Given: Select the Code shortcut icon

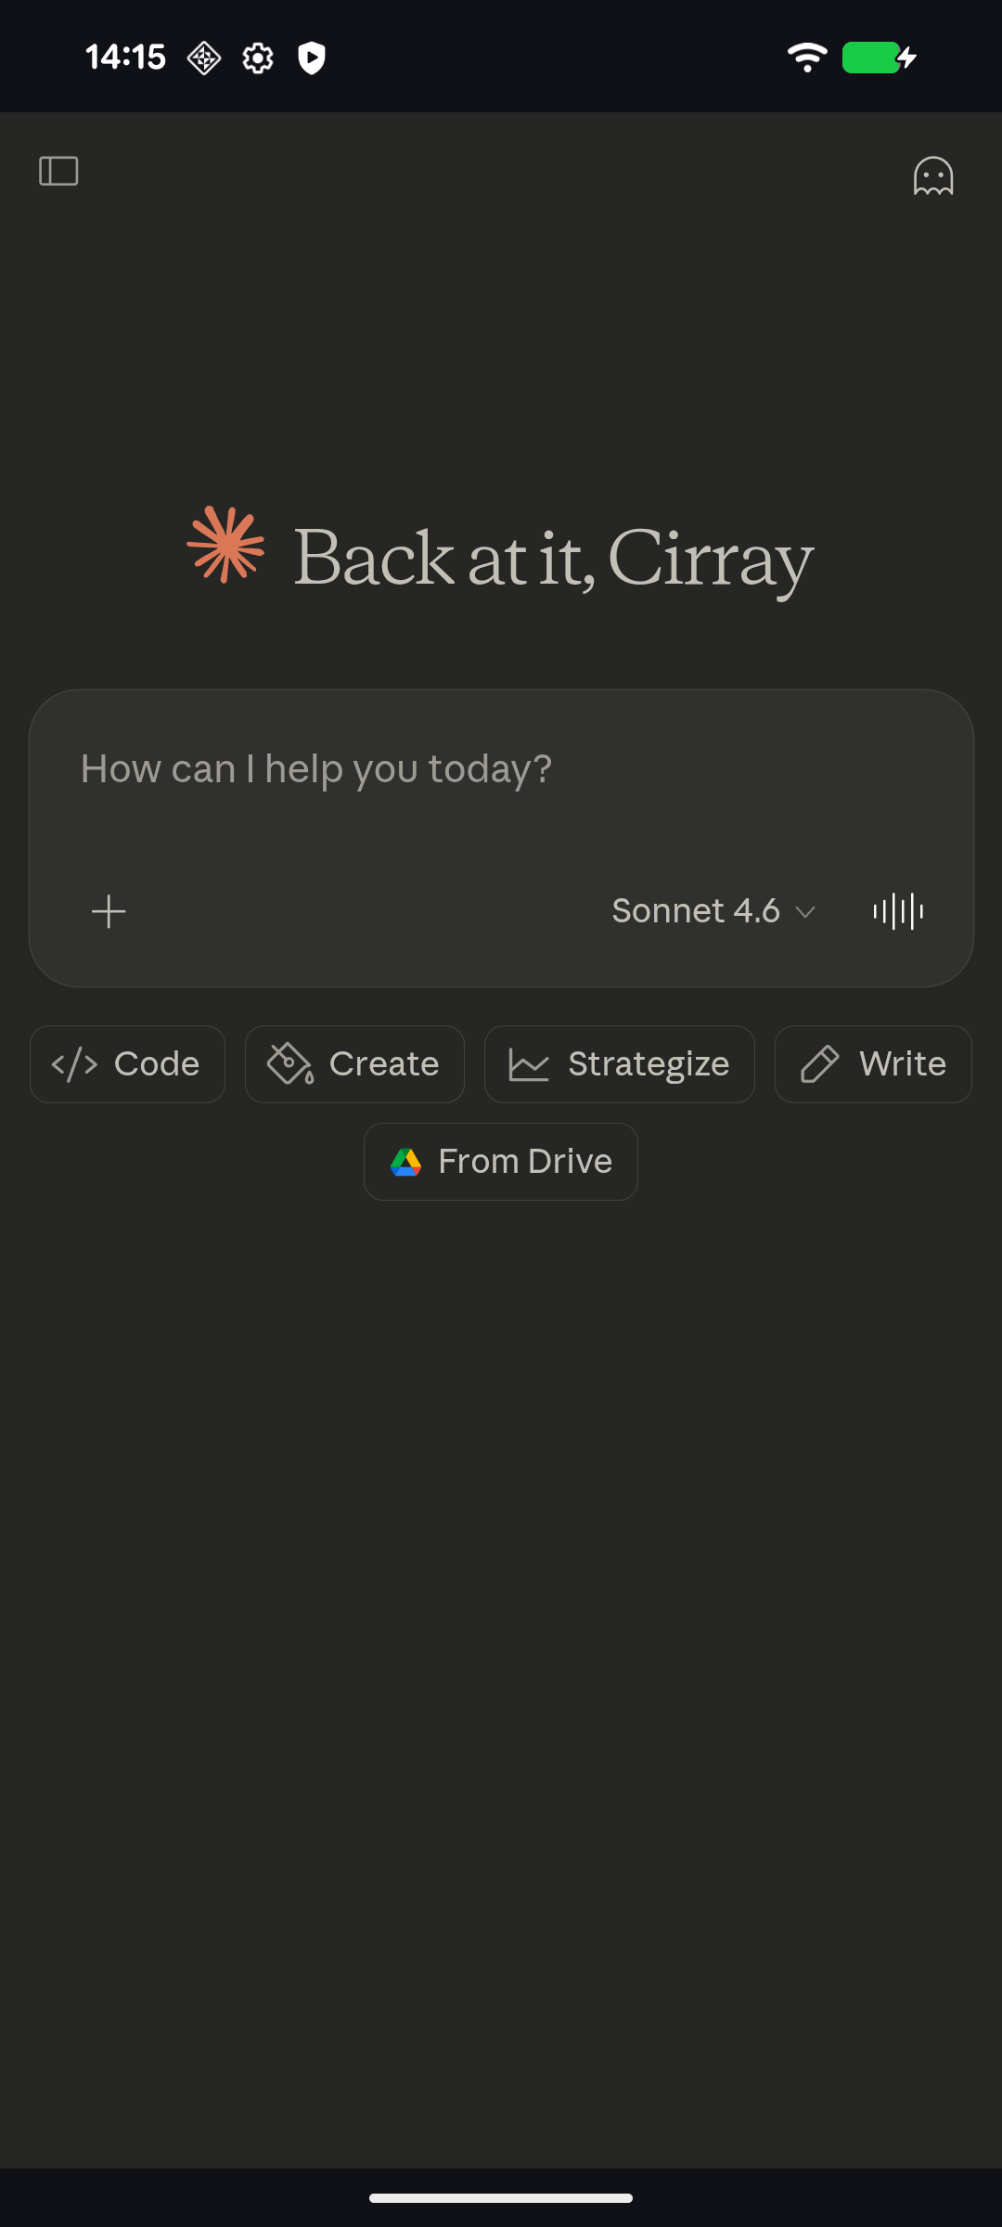Looking at the screenshot, I should (74, 1064).
